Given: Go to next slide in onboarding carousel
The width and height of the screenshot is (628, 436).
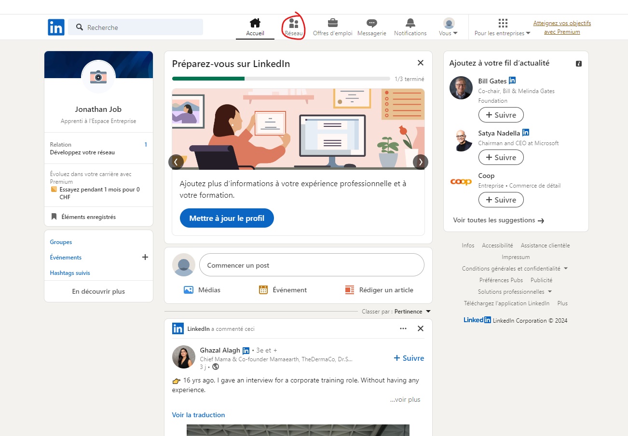Looking at the screenshot, I should tap(420, 162).
